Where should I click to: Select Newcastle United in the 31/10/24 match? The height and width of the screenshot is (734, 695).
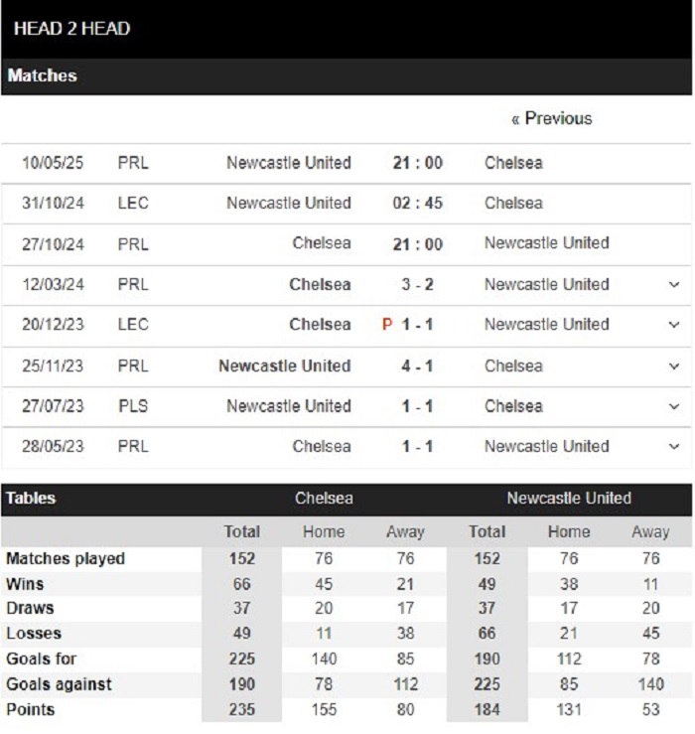coord(289,203)
